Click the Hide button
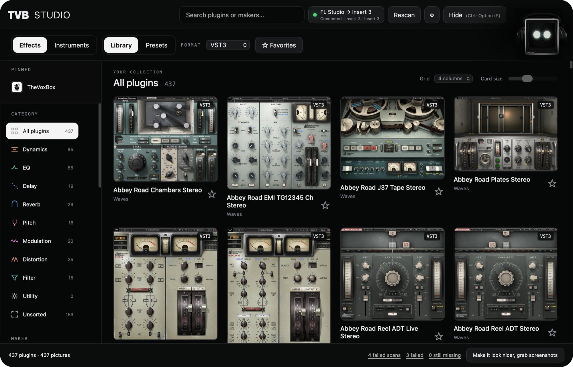The height and width of the screenshot is (367, 573). click(474, 15)
